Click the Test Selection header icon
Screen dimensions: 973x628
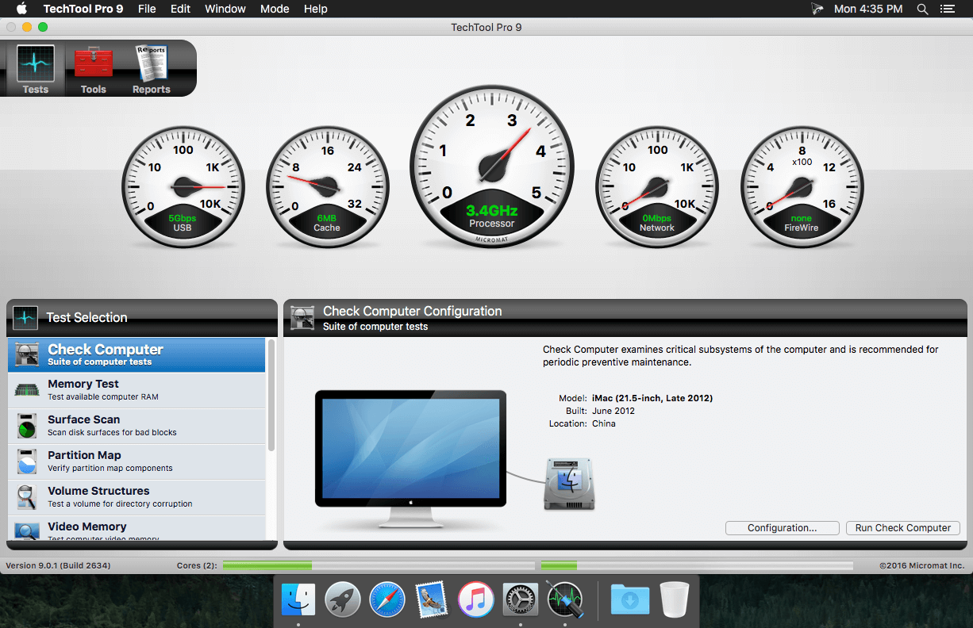click(25, 318)
